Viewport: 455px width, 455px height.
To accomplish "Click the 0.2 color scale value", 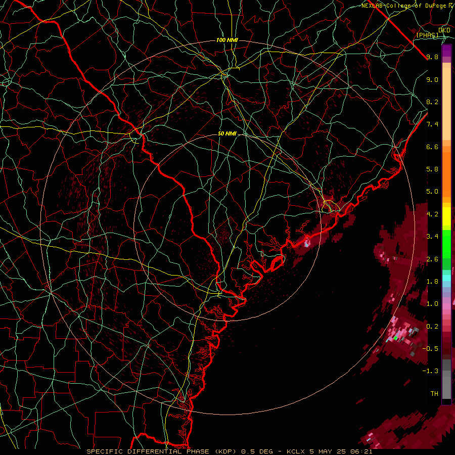I will tap(432, 327).
